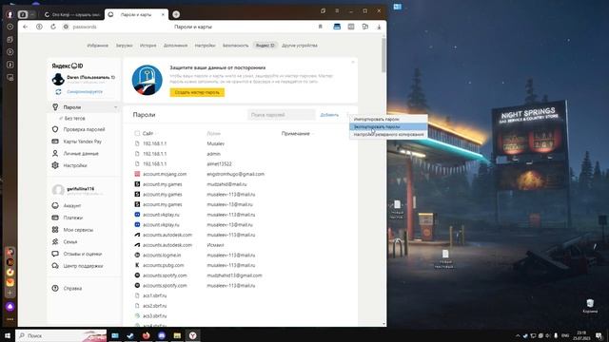The width and height of the screenshot is (609, 342).
Task: Open Отзывы и оценки section
Action: (83, 254)
